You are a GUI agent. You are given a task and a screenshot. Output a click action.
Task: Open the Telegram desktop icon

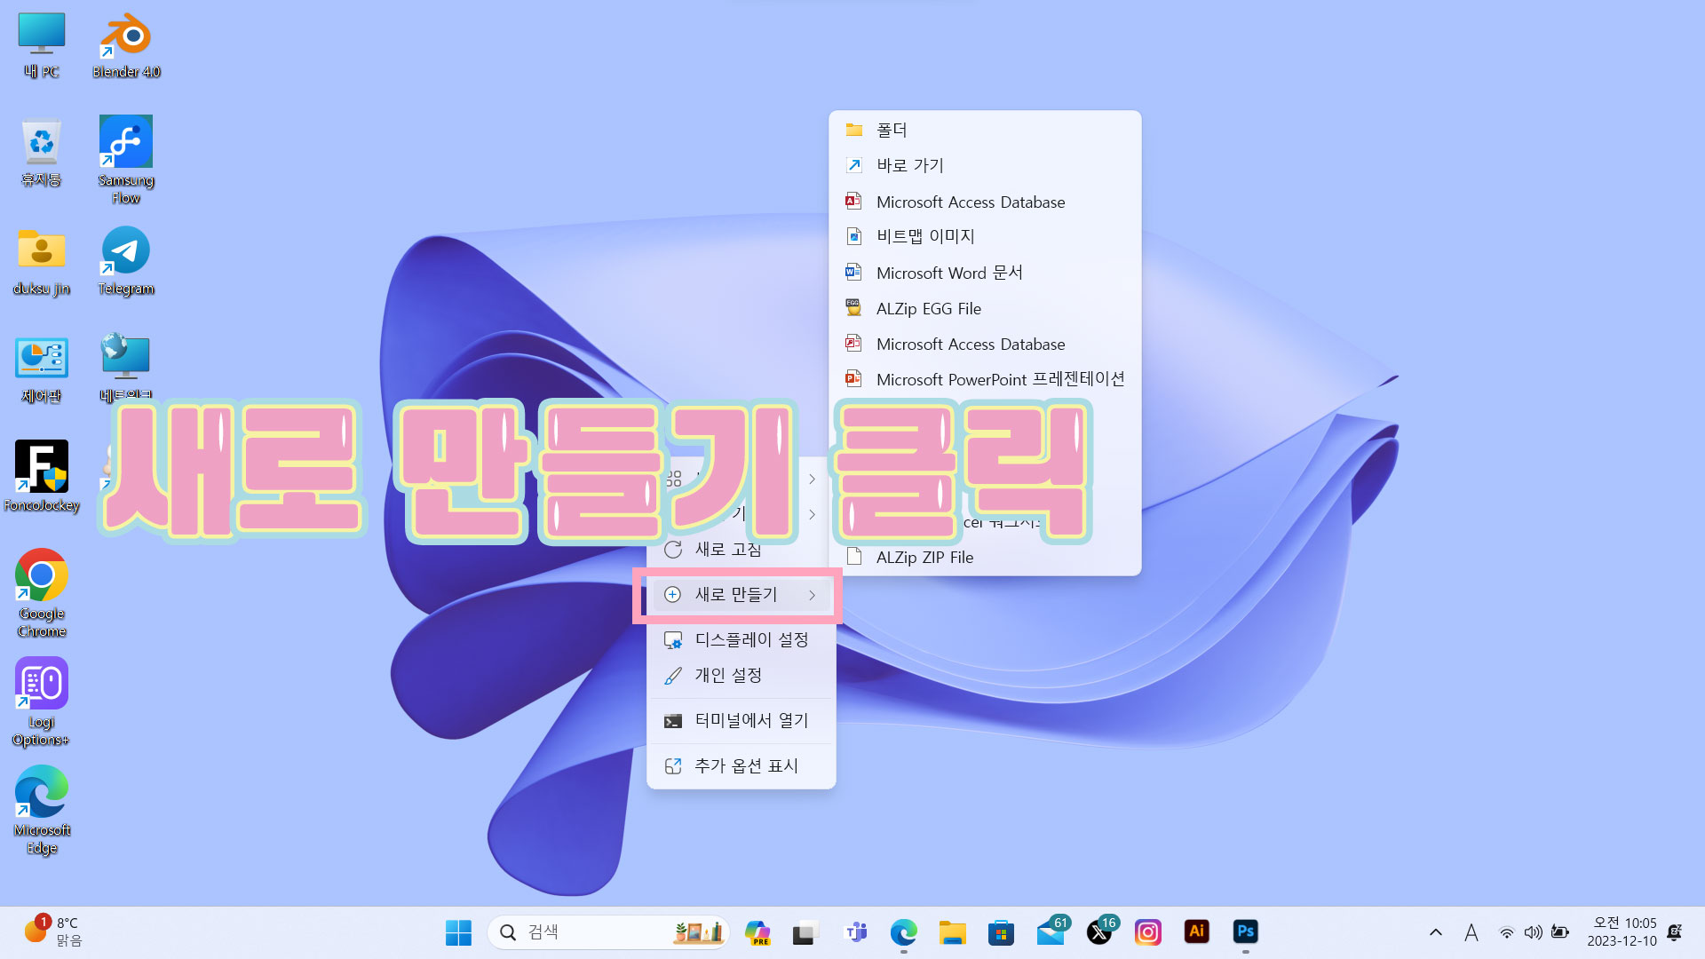click(x=126, y=259)
